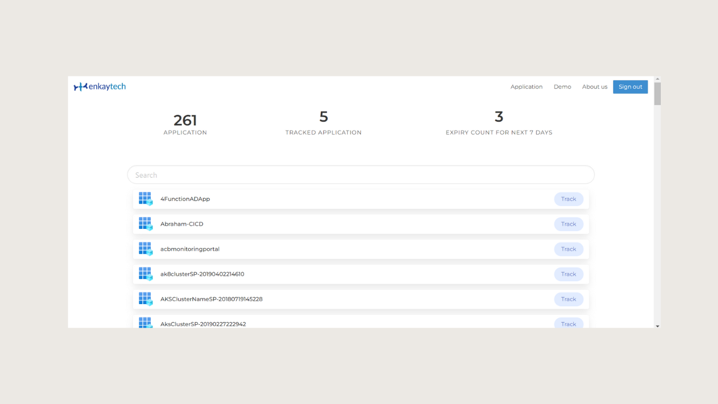The image size is (718, 404).
Task: Track the Abraham-CICD application
Action: pos(568,224)
